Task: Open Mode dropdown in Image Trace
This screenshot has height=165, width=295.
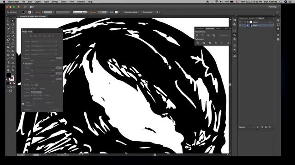Action: click(x=44, y=50)
